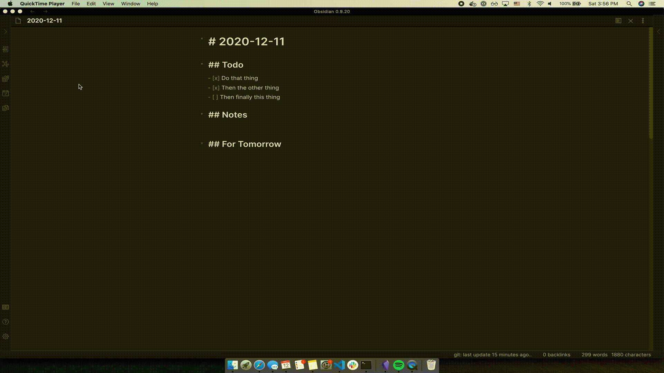The height and width of the screenshot is (373, 664).
Task: Collapse the 'For Tomorrow' section
Action: [x=202, y=143]
